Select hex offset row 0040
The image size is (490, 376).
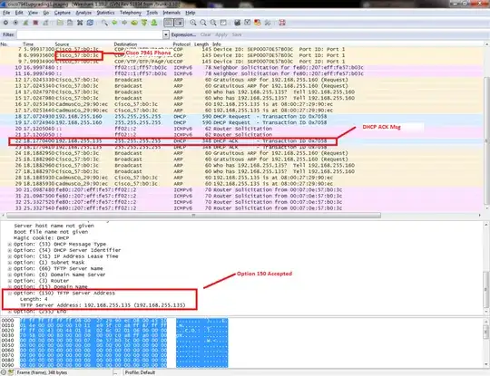click(8, 341)
